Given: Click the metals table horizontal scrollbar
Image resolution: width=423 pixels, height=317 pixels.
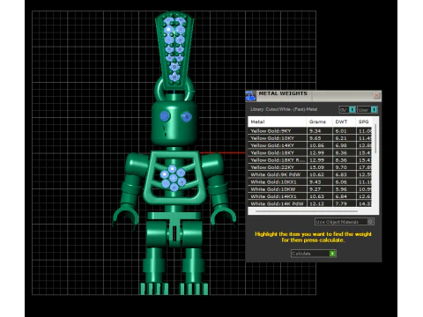Looking at the screenshot, I should 307,211.
